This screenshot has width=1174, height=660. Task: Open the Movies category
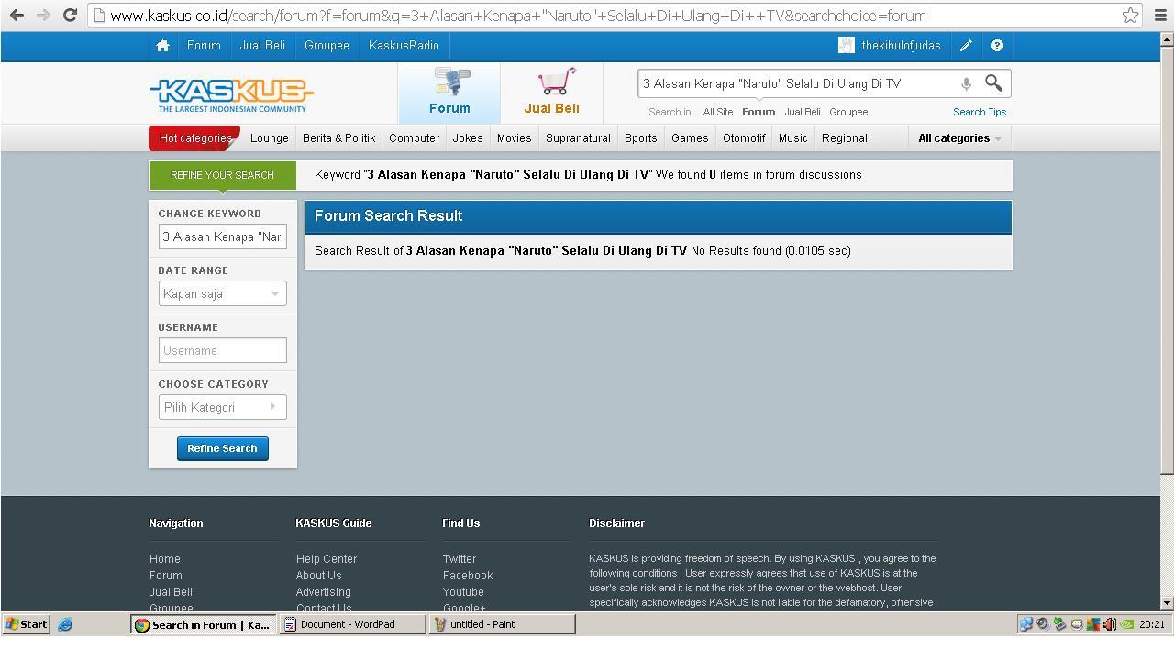click(x=514, y=138)
